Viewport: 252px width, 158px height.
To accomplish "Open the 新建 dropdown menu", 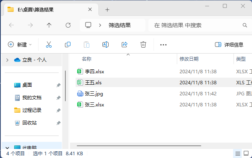I will (20, 45).
